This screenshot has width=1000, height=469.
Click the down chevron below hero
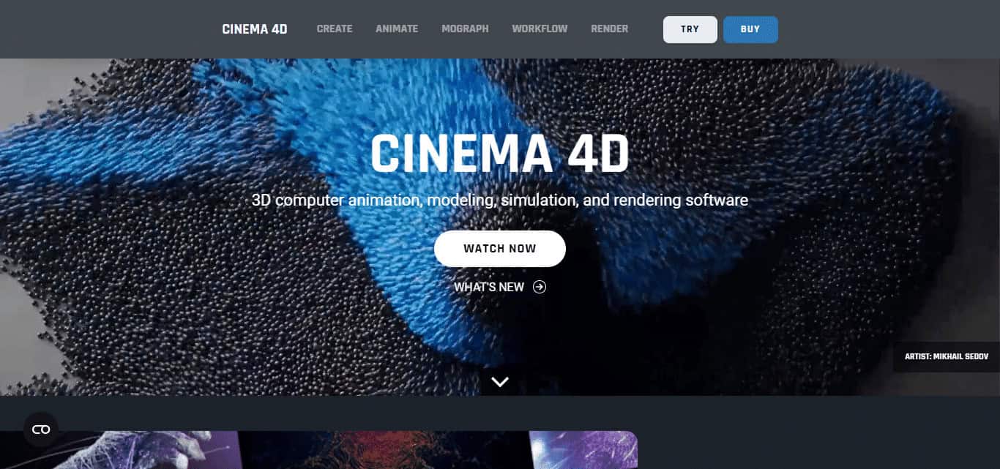pyautogui.click(x=500, y=381)
